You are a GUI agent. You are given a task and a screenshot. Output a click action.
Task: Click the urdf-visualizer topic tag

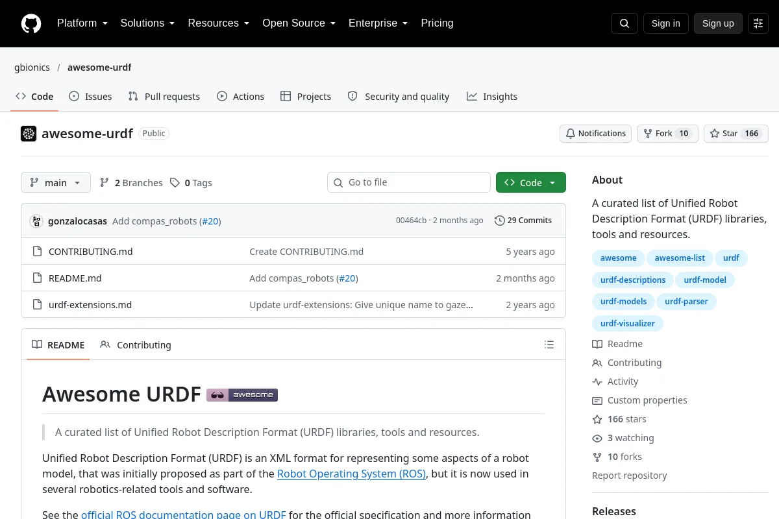click(628, 323)
